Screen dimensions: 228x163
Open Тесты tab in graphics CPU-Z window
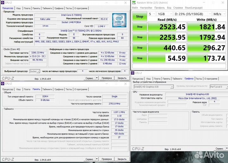[199, 78]
